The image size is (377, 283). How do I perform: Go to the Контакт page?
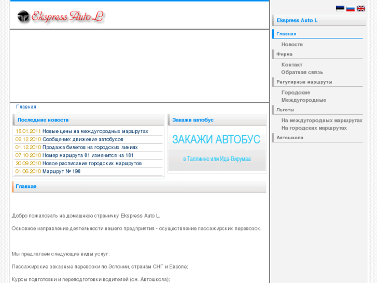pos(291,65)
